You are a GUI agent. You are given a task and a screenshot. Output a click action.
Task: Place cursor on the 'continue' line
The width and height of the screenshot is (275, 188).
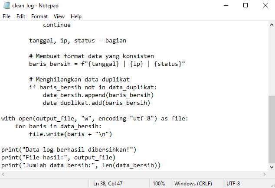click(x=57, y=25)
